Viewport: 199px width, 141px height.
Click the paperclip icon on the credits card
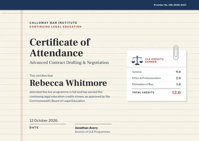pyautogui.click(x=176, y=53)
